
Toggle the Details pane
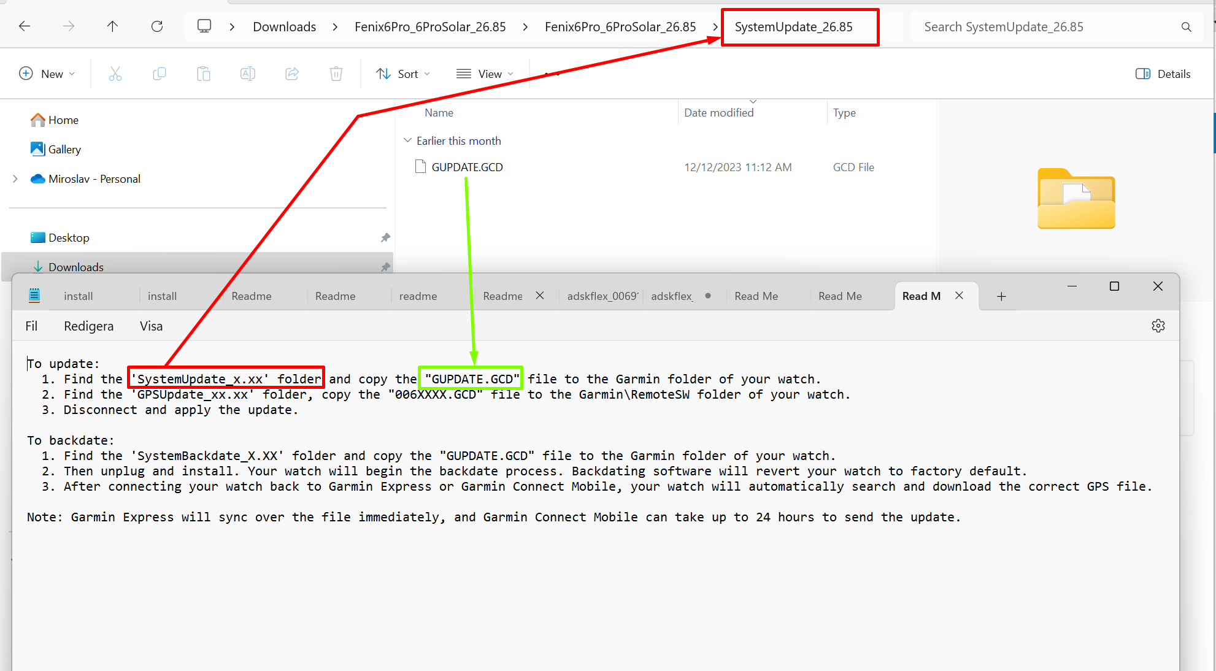pos(1163,74)
